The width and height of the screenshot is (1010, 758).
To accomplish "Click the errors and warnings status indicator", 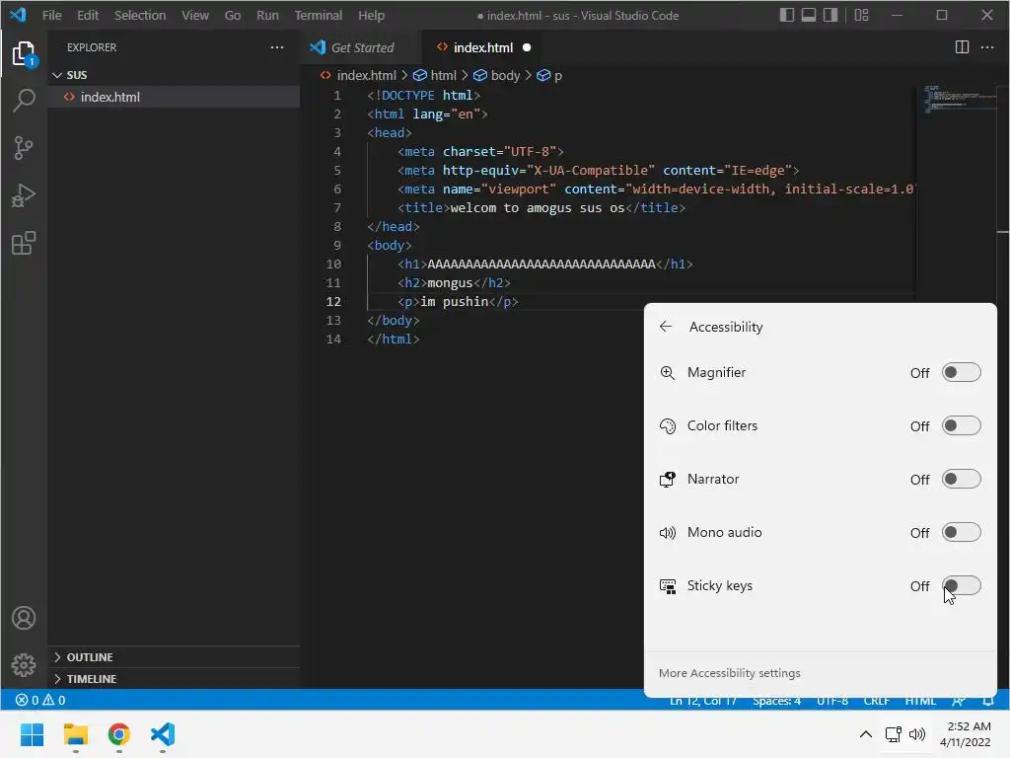I will pyautogui.click(x=40, y=700).
